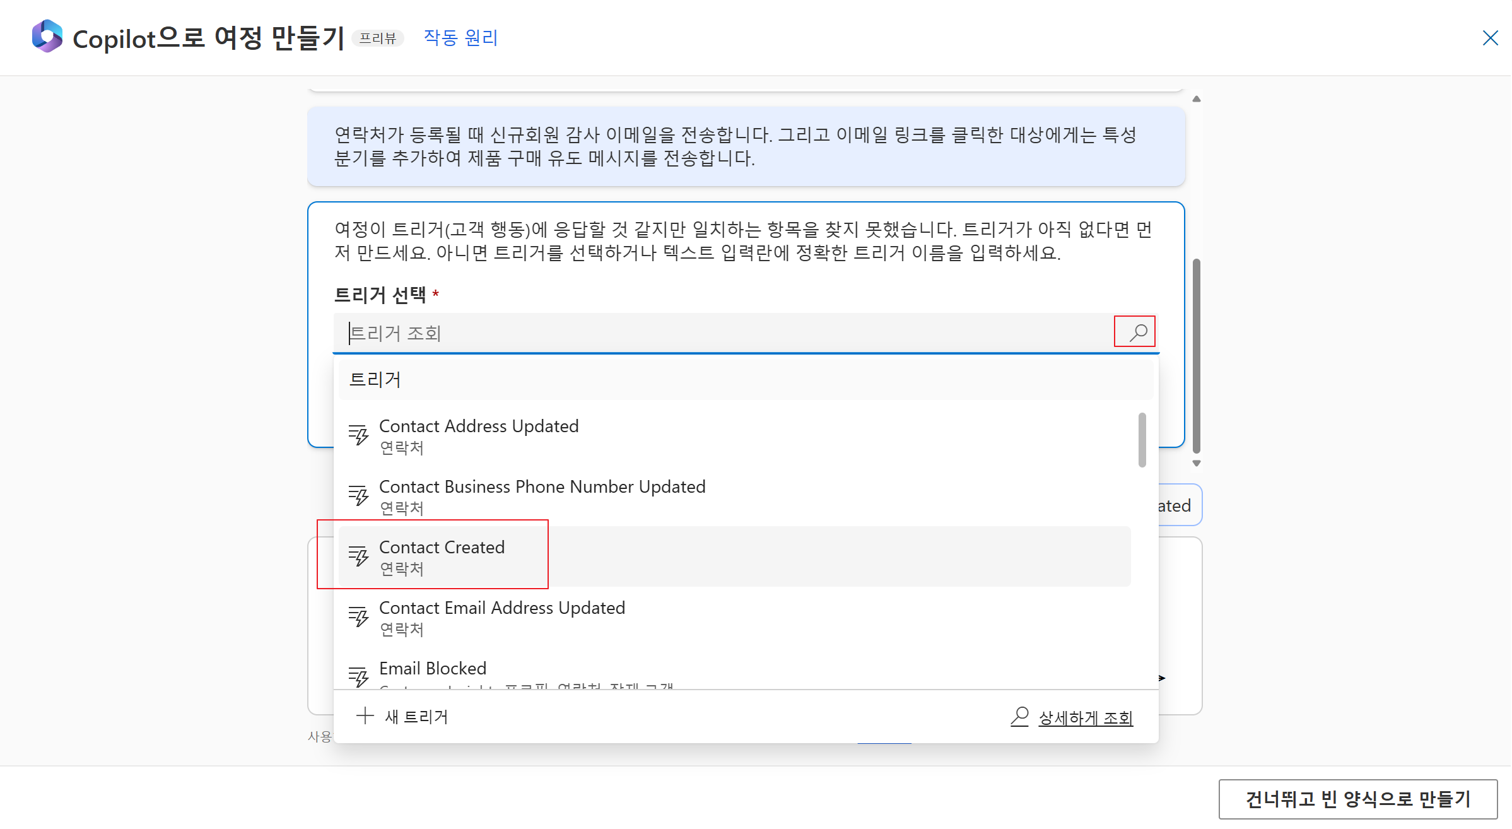The image size is (1512, 829).
Task: Select the Email Blocked trigger entry
Action: (433, 669)
